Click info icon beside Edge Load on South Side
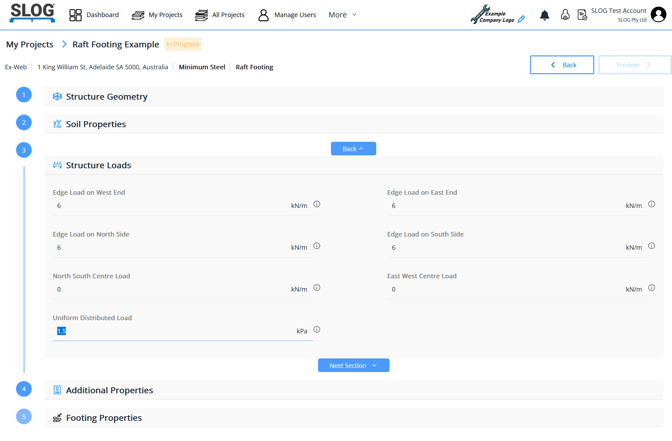This screenshot has height=441, width=672. click(x=651, y=246)
